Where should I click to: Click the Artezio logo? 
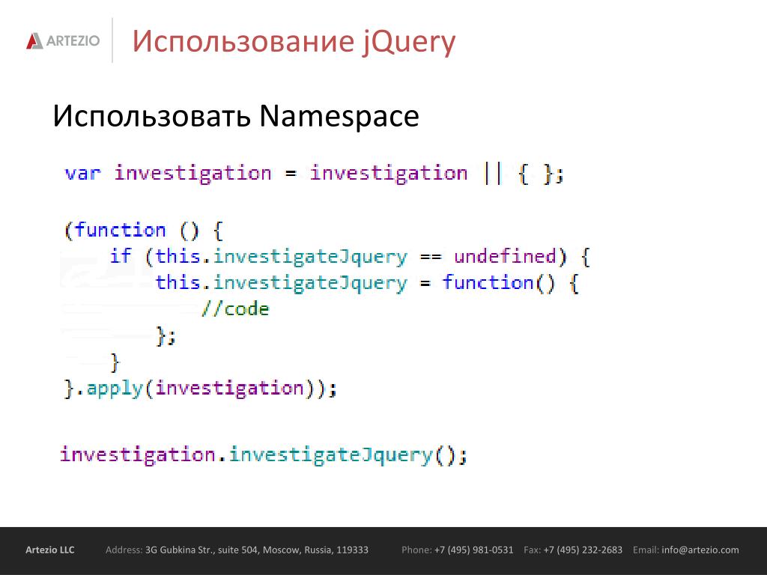pyautogui.click(x=63, y=40)
